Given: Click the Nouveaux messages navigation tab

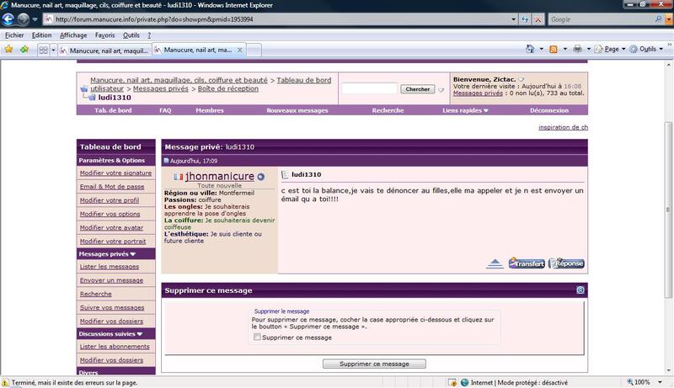Looking at the screenshot, I should click(x=297, y=110).
